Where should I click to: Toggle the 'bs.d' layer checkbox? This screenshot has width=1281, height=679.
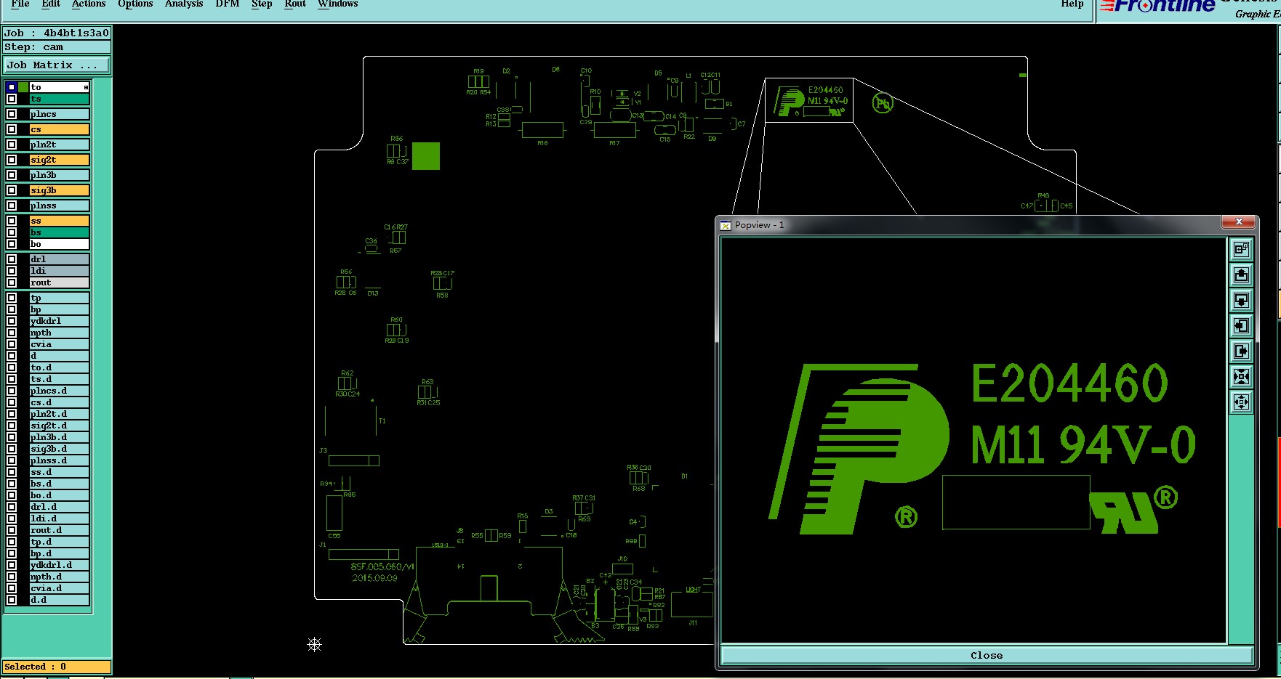12,484
